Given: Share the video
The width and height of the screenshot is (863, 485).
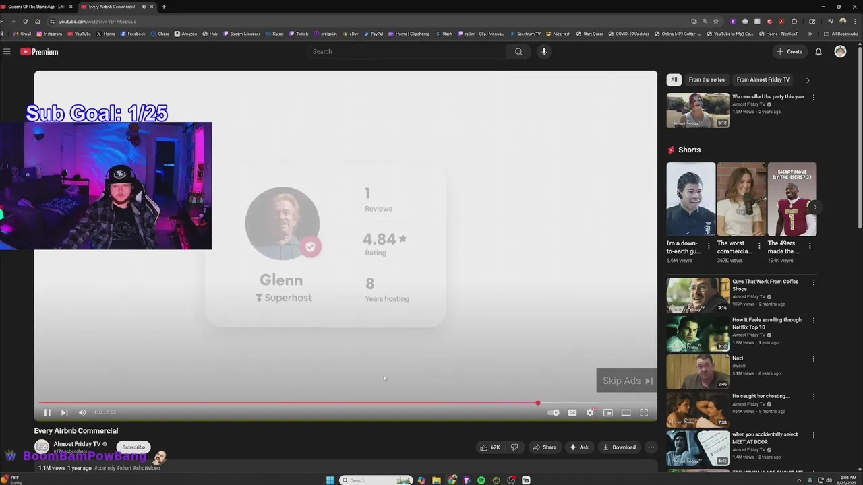Looking at the screenshot, I should [544, 447].
